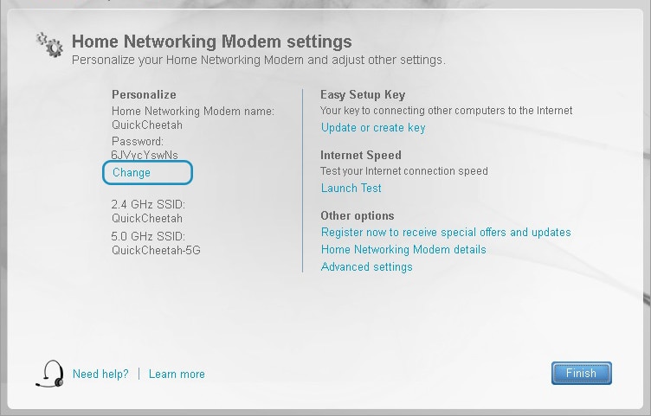
Task: Open Advanced settings
Action: coord(367,267)
